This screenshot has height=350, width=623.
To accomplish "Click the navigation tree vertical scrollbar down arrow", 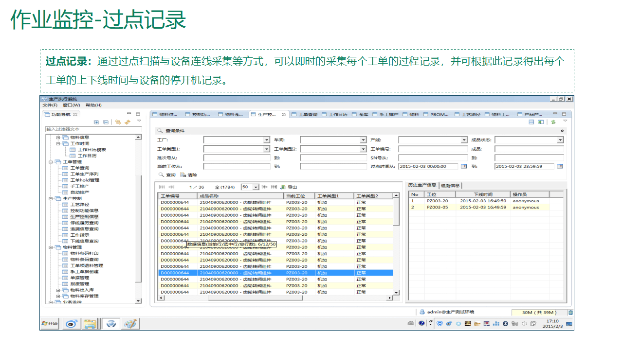I will coord(139,301).
